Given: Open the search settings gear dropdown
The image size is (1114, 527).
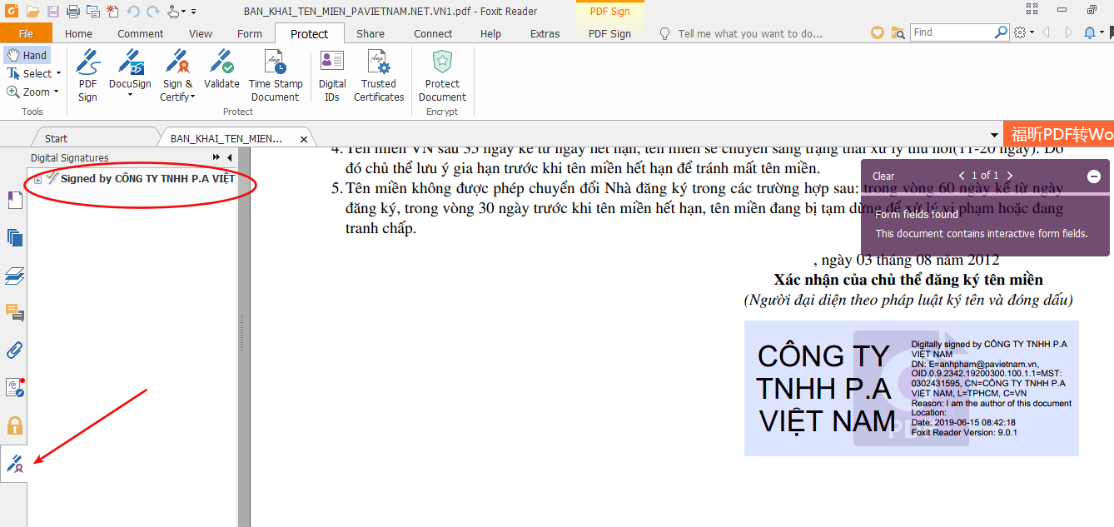Looking at the screenshot, I should [x=1024, y=32].
